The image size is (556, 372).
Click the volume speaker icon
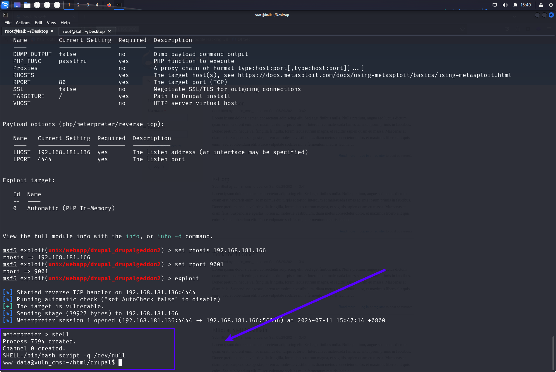click(505, 5)
